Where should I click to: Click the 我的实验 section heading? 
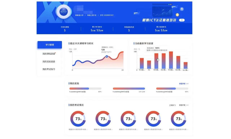(x=75, y=83)
